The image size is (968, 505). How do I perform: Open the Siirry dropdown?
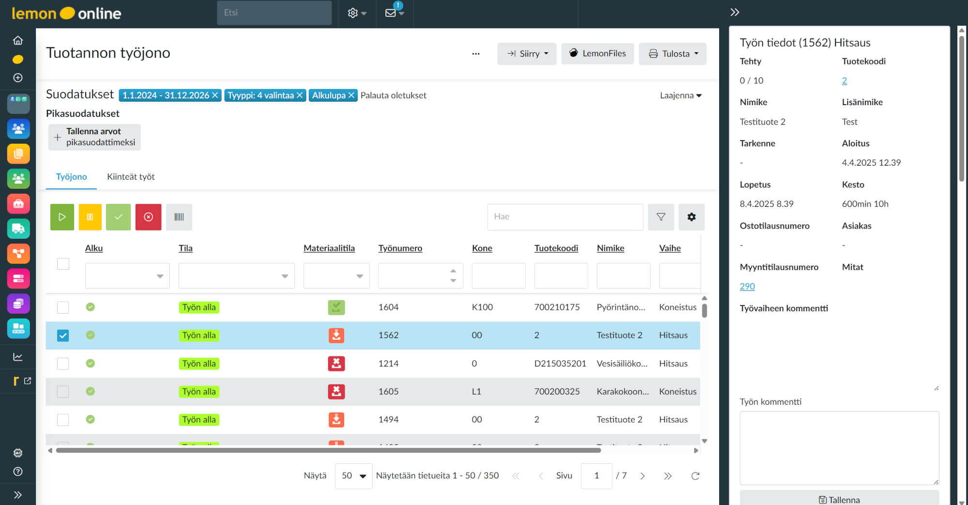click(527, 54)
